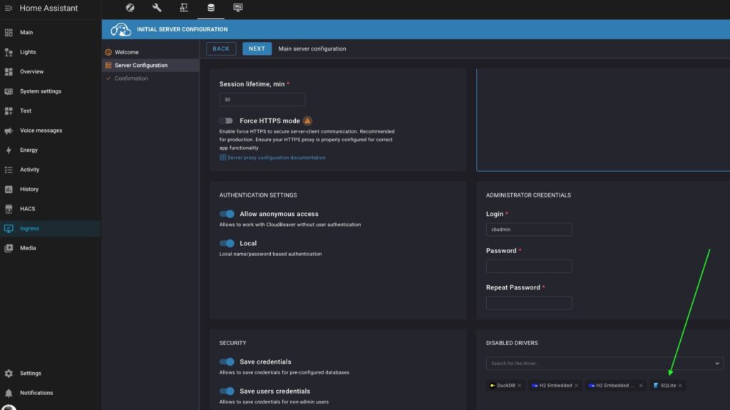
Task: Open Server proxy configuration documentation link
Action: (x=276, y=158)
